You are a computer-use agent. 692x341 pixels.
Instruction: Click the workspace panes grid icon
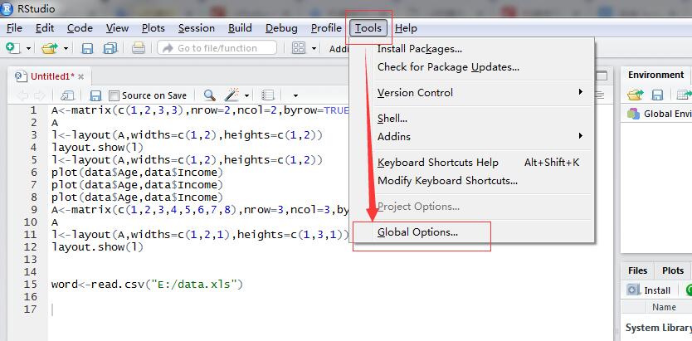pyautogui.click(x=299, y=47)
